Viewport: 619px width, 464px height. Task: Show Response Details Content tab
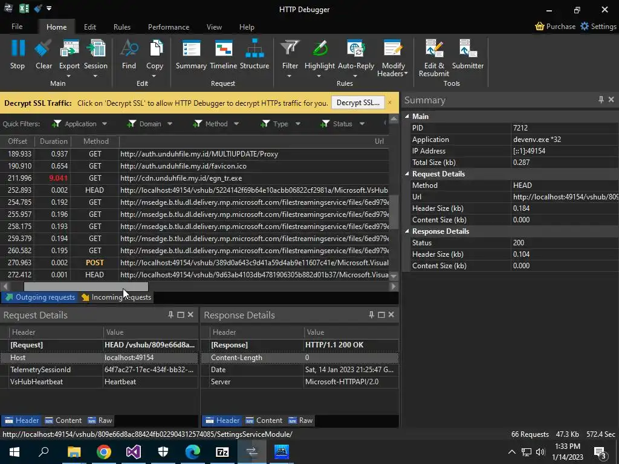[264, 420]
